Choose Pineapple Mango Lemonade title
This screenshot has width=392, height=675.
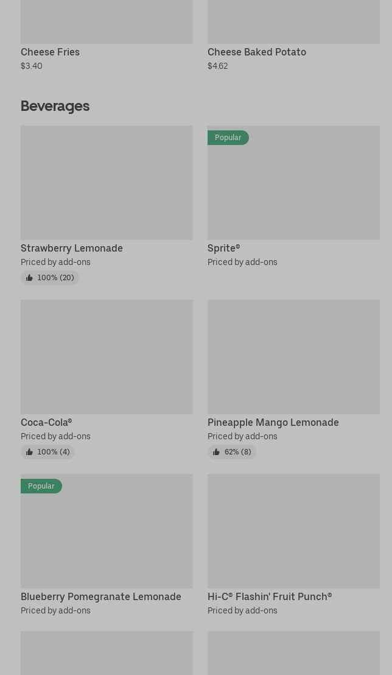click(273, 423)
